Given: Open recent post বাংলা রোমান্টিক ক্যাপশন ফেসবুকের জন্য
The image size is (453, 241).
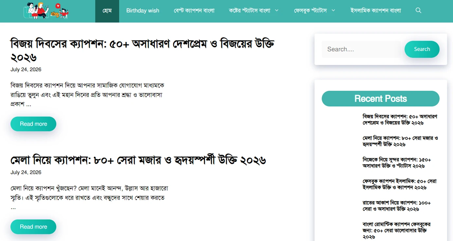Looking at the screenshot, I should [x=397, y=231].
